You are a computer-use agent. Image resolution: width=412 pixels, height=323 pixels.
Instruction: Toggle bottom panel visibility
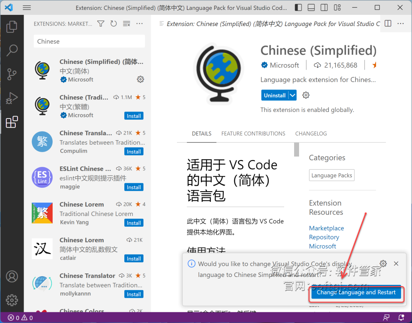(x=311, y=8)
